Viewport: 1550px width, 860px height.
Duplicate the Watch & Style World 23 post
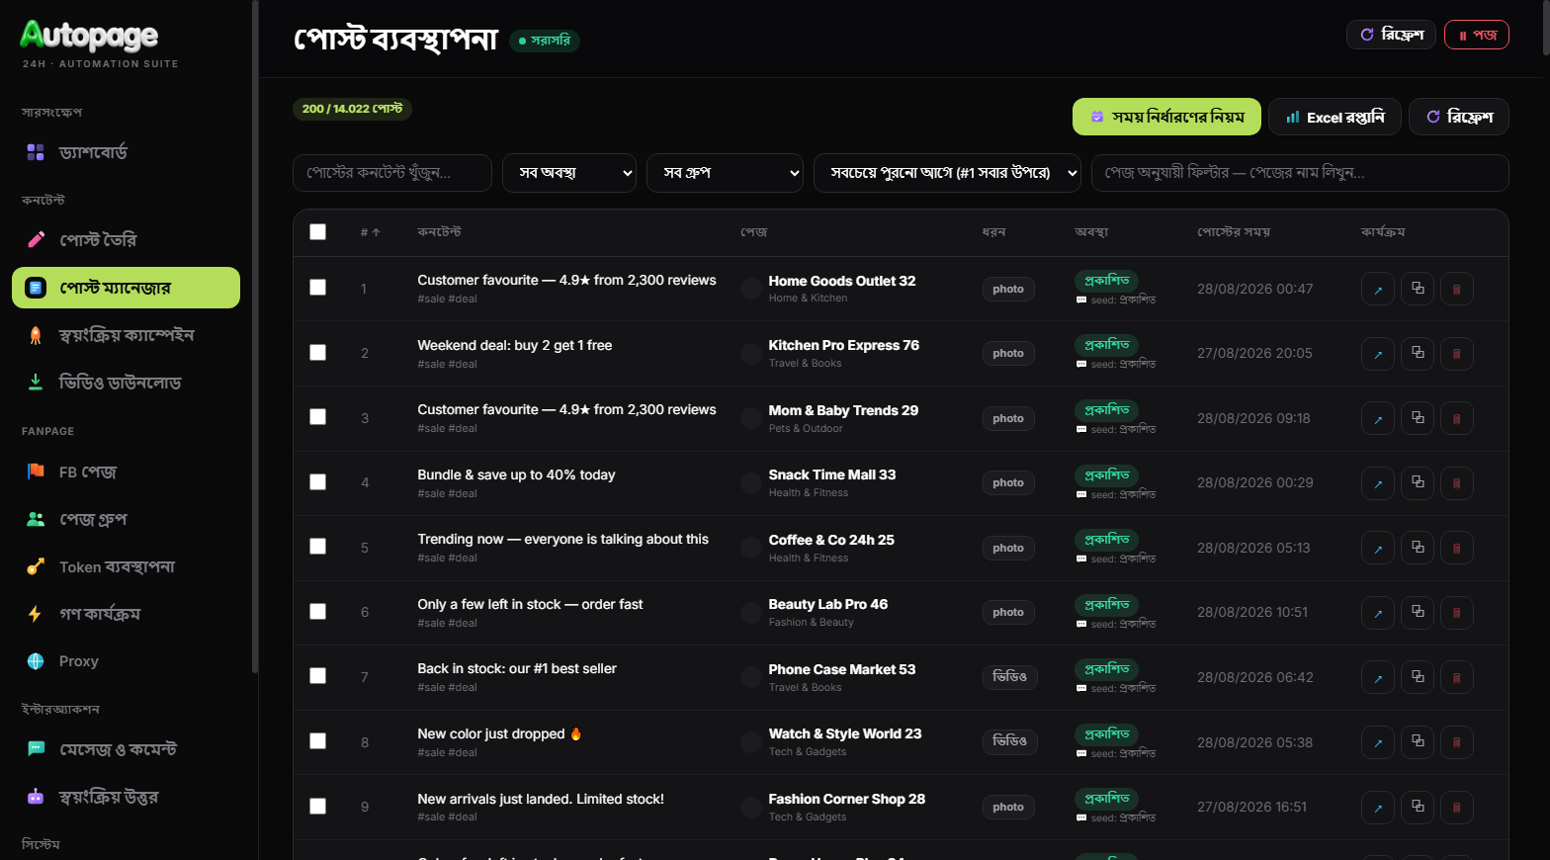(x=1418, y=742)
